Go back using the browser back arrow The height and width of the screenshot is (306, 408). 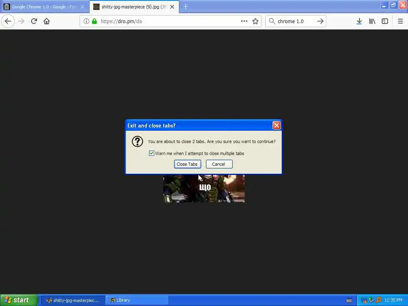[x=8, y=21]
